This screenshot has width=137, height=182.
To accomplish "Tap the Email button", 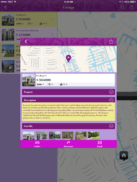I will pyautogui.click(x=100, y=144).
